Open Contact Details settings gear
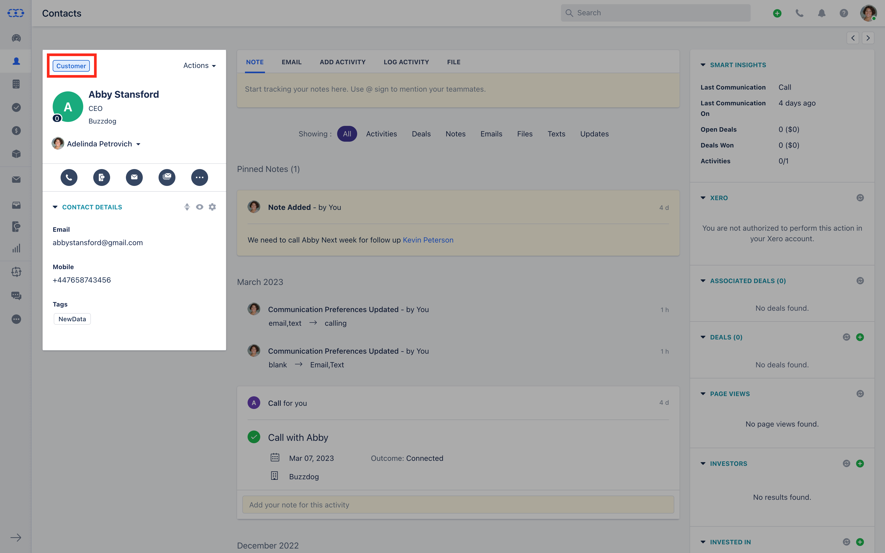885x553 pixels. [212, 207]
